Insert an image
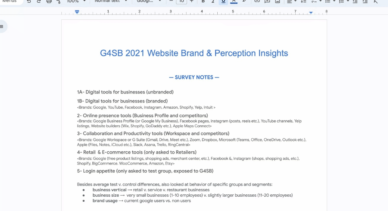388x211 pixels. 277,1
